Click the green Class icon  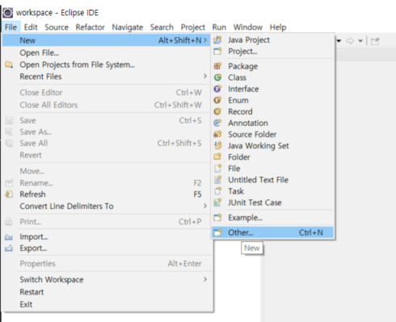217,77
